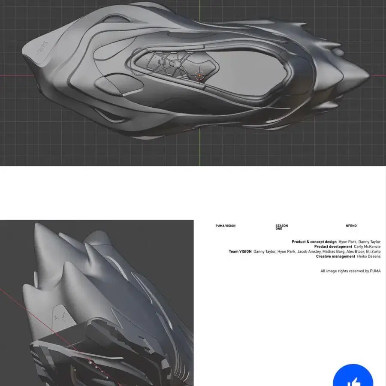This screenshot has height=386, width=386.
Task: Click the Team VISION label
Action: click(240, 252)
